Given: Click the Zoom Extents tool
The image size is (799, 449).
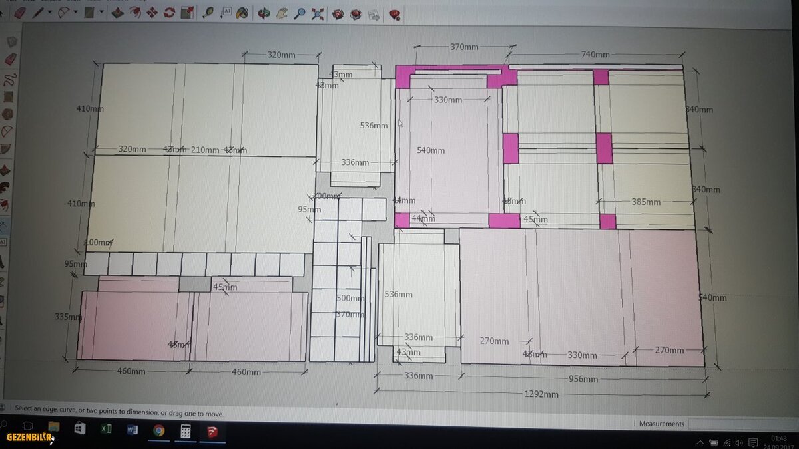Looking at the screenshot, I should click(x=318, y=12).
